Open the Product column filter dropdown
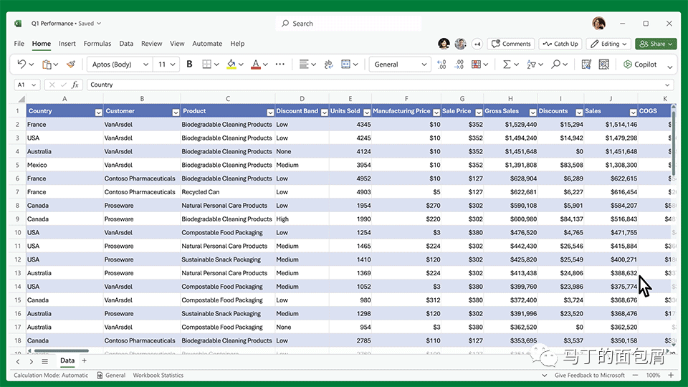688x387 pixels. tap(270, 113)
